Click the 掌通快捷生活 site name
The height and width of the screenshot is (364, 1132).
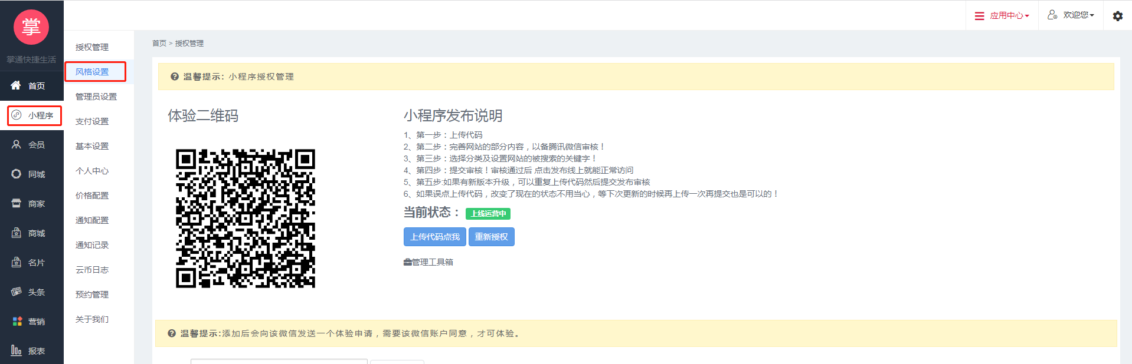click(31, 59)
